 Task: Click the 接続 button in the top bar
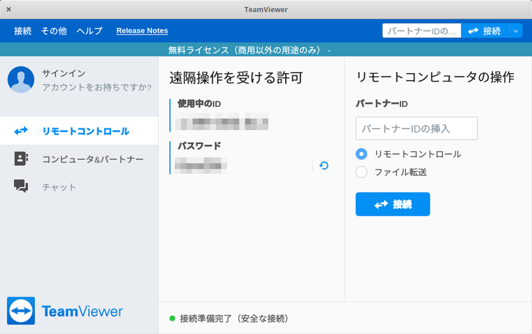485,31
